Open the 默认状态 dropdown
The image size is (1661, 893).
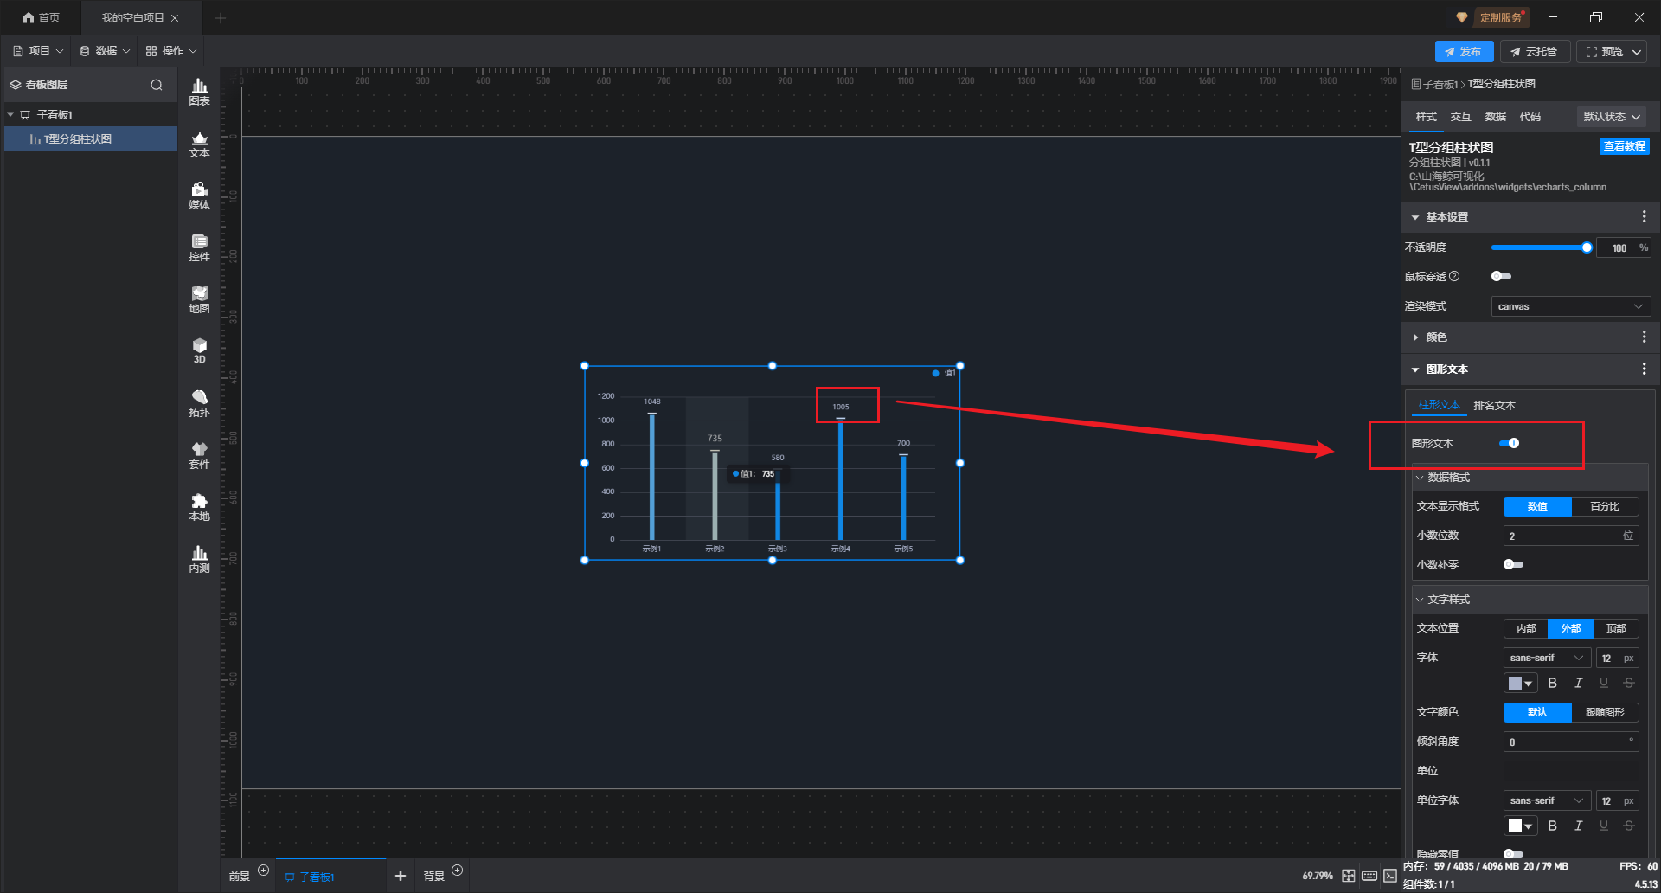1611,117
